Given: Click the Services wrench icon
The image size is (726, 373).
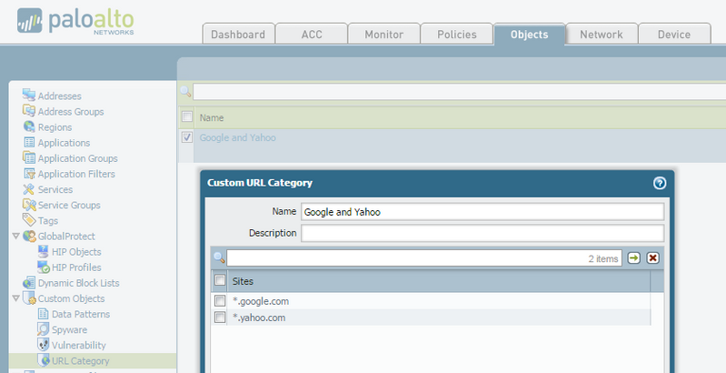Looking at the screenshot, I should point(29,189).
